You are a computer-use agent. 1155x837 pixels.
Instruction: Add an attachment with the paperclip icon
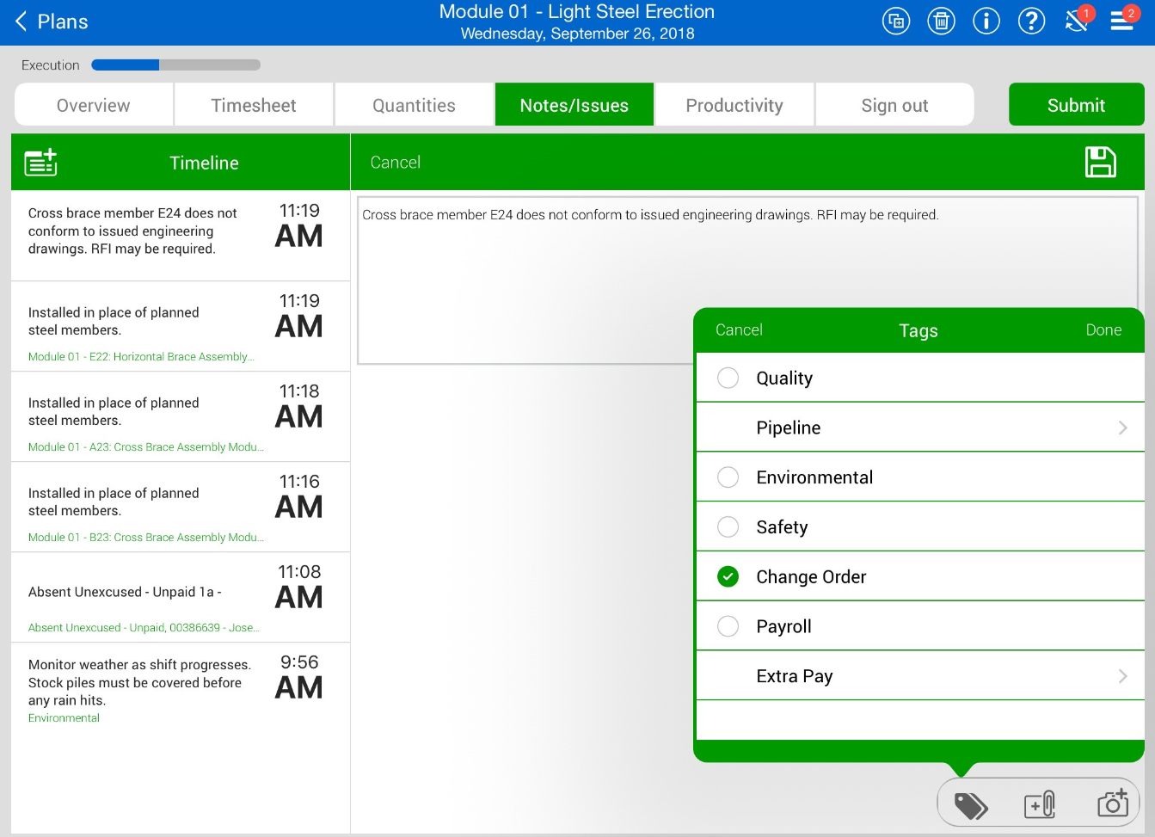[x=1040, y=805]
